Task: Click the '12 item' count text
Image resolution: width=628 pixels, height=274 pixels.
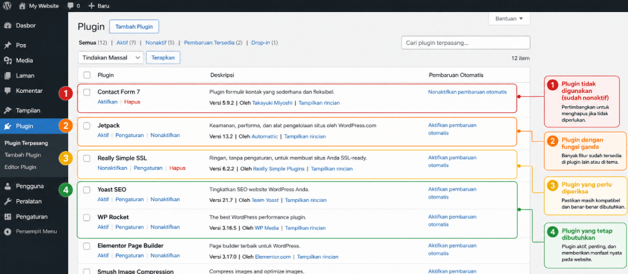Action: pos(521,58)
